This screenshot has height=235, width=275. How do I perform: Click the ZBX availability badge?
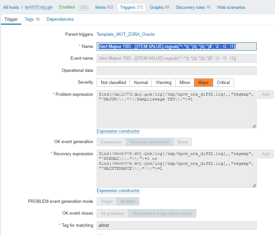(x=84, y=8)
